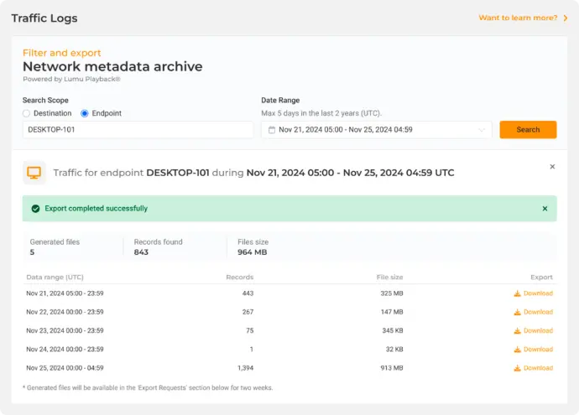Download the Nov 22, 2024 export file
Image resolution: width=579 pixels, height=415 pixels.
(534, 312)
